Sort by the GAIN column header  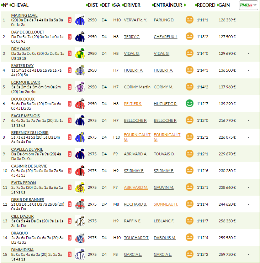click(x=223, y=5)
